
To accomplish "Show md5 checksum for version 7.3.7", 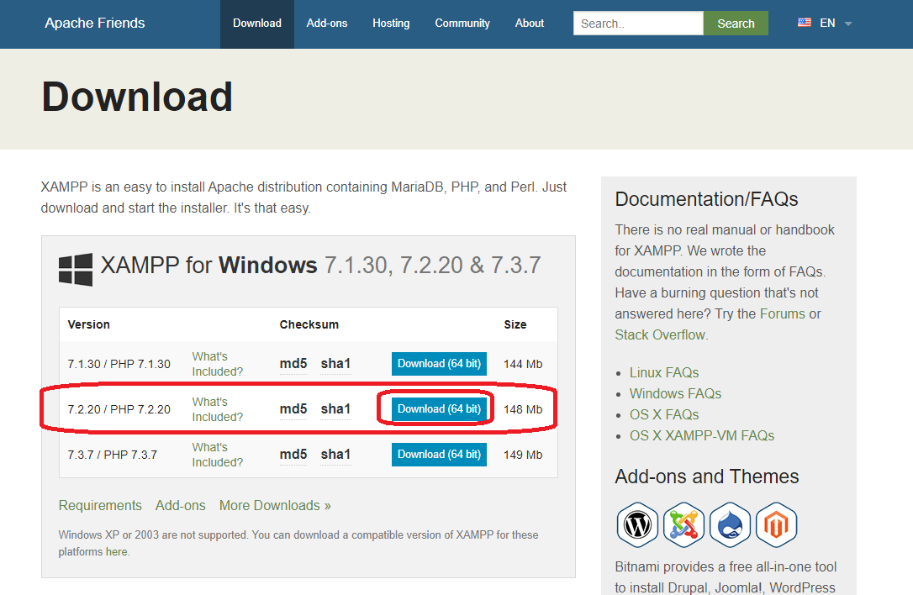I will (x=293, y=455).
